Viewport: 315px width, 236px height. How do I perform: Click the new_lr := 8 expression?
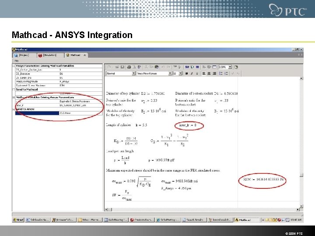pyautogui.click(x=188, y=125)
